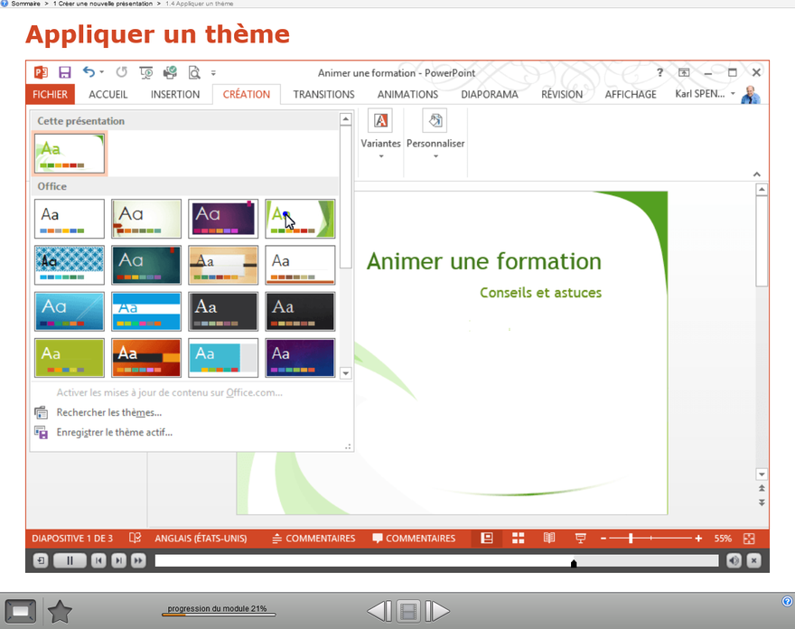Open reading view from the status bar
The height and width of the screenshot is (629, 795).
pyautogui.click(x=548, y=538)
